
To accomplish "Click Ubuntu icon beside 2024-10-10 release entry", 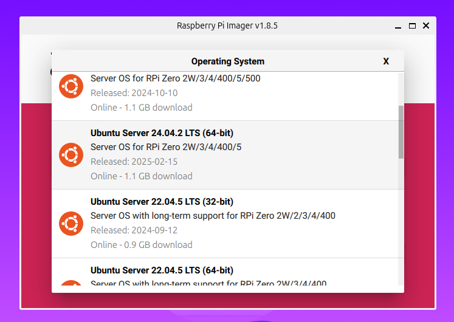I will click(x=71, y=86).
